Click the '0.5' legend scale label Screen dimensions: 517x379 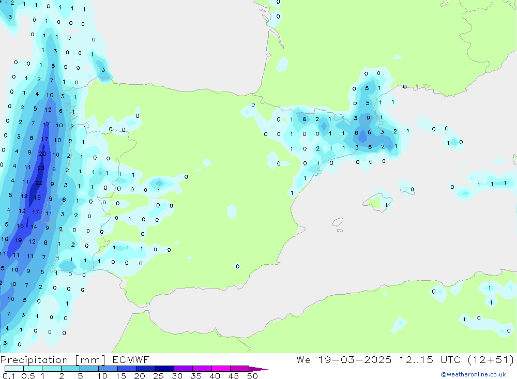point(28,376)
